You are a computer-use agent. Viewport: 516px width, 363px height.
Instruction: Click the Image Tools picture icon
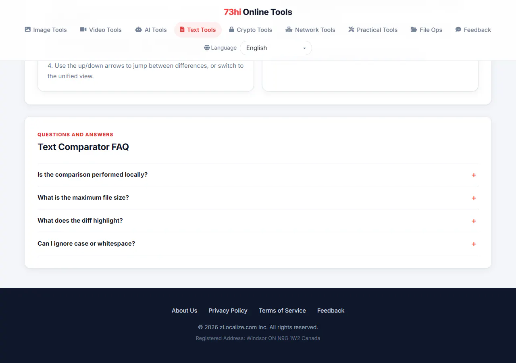pyautogui.click(x=28, y=29)
